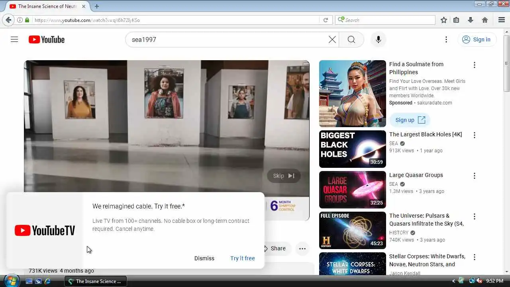Viewport: 510px width, 287px height.
Task: Go to browser home page
Action: tap(485, 20)
